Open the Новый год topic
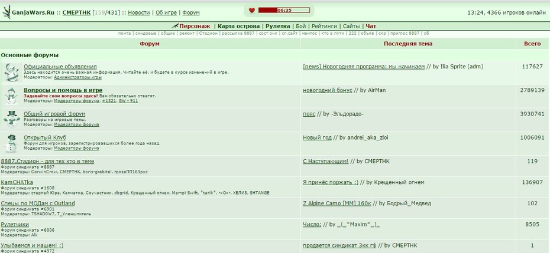Image resolution: width=550 pixels, height=253 pixels. [x=317, y=137]
